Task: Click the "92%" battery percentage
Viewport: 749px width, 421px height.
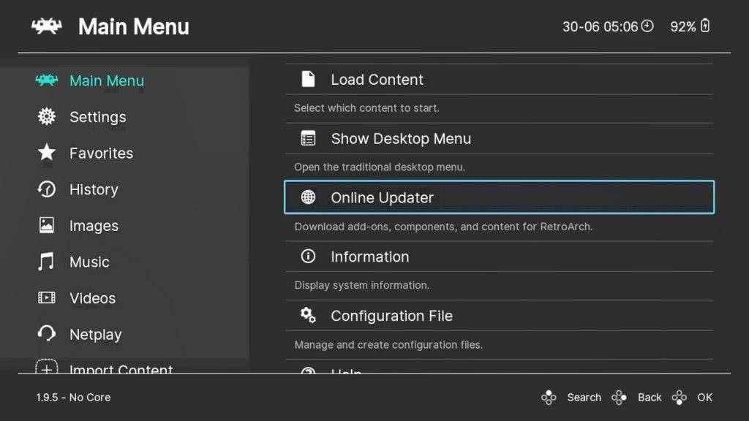Action: (x=683, y=27)
